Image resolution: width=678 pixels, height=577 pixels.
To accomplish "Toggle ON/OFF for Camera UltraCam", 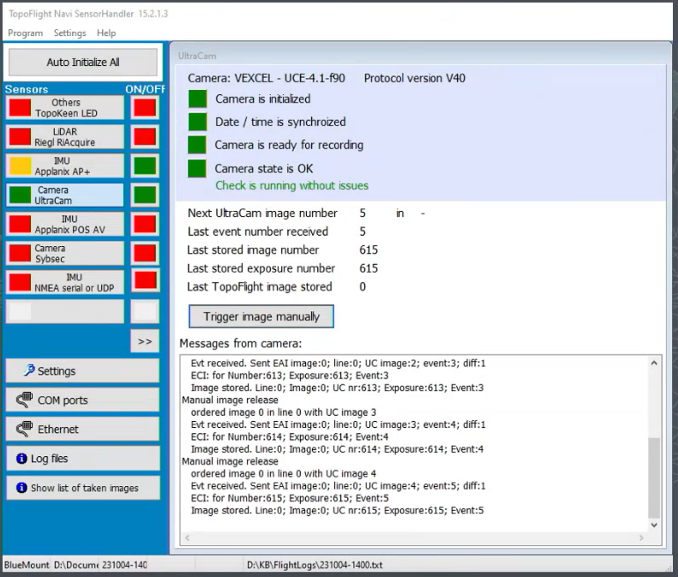I will [145, 195].
